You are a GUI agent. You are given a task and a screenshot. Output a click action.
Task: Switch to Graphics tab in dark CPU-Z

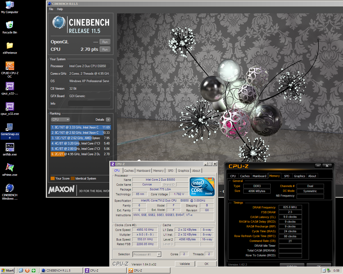[x=299, y=176]
